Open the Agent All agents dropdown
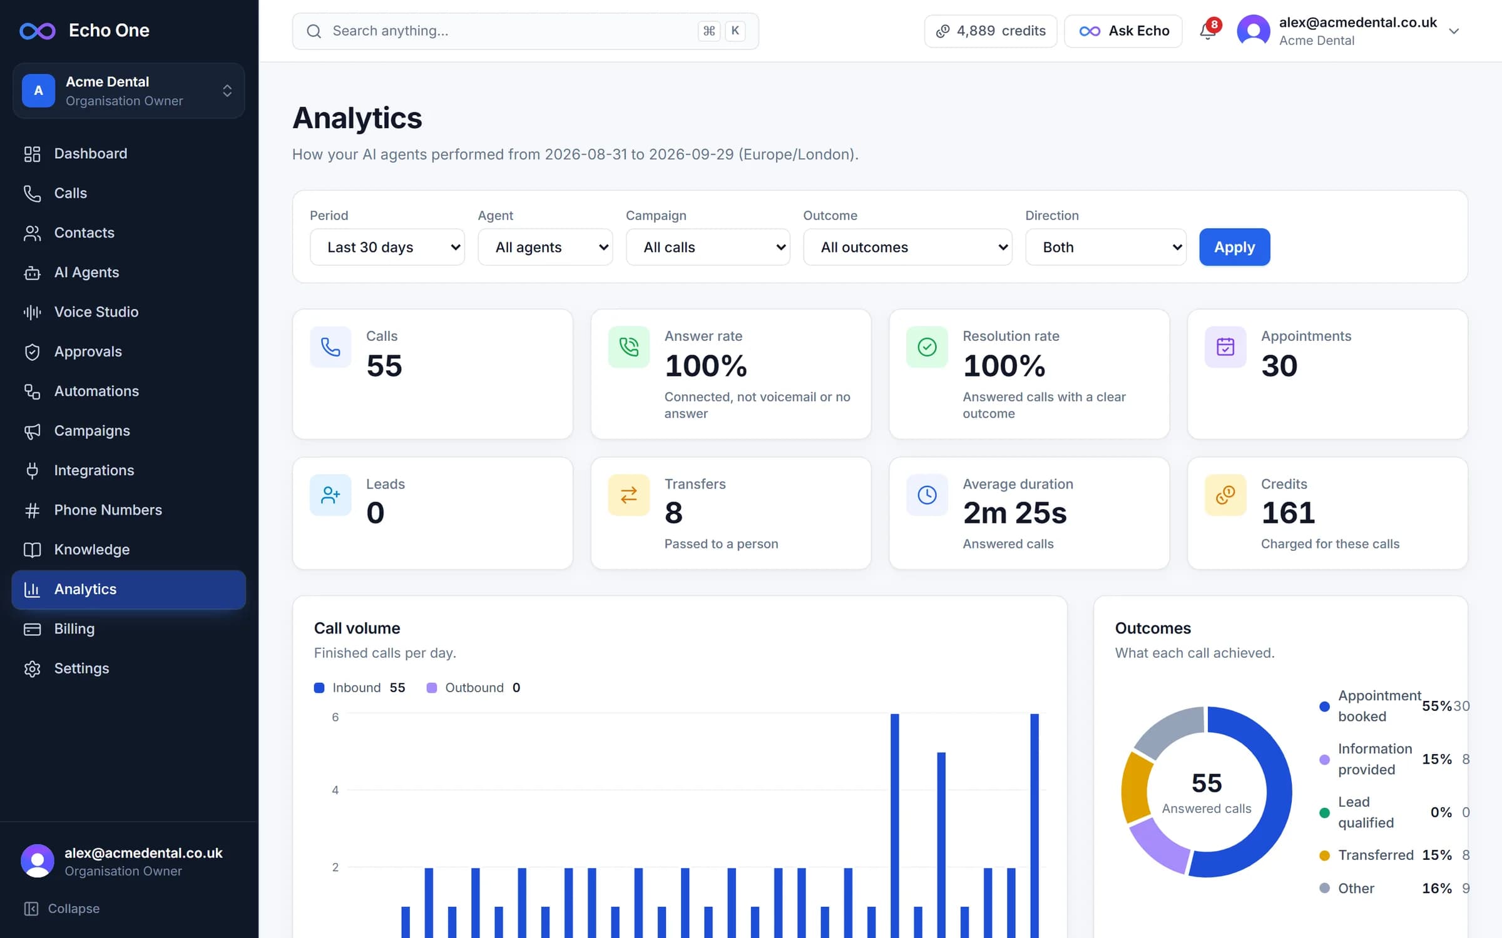This screenshot has width=1502, height=938. point(545,247)
